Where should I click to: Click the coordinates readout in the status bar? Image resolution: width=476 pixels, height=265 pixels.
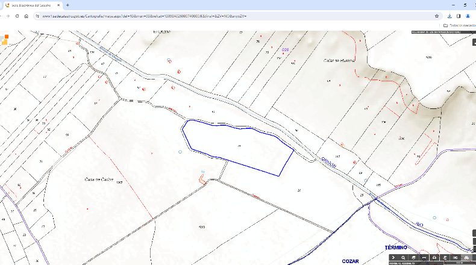pos(402,263)
